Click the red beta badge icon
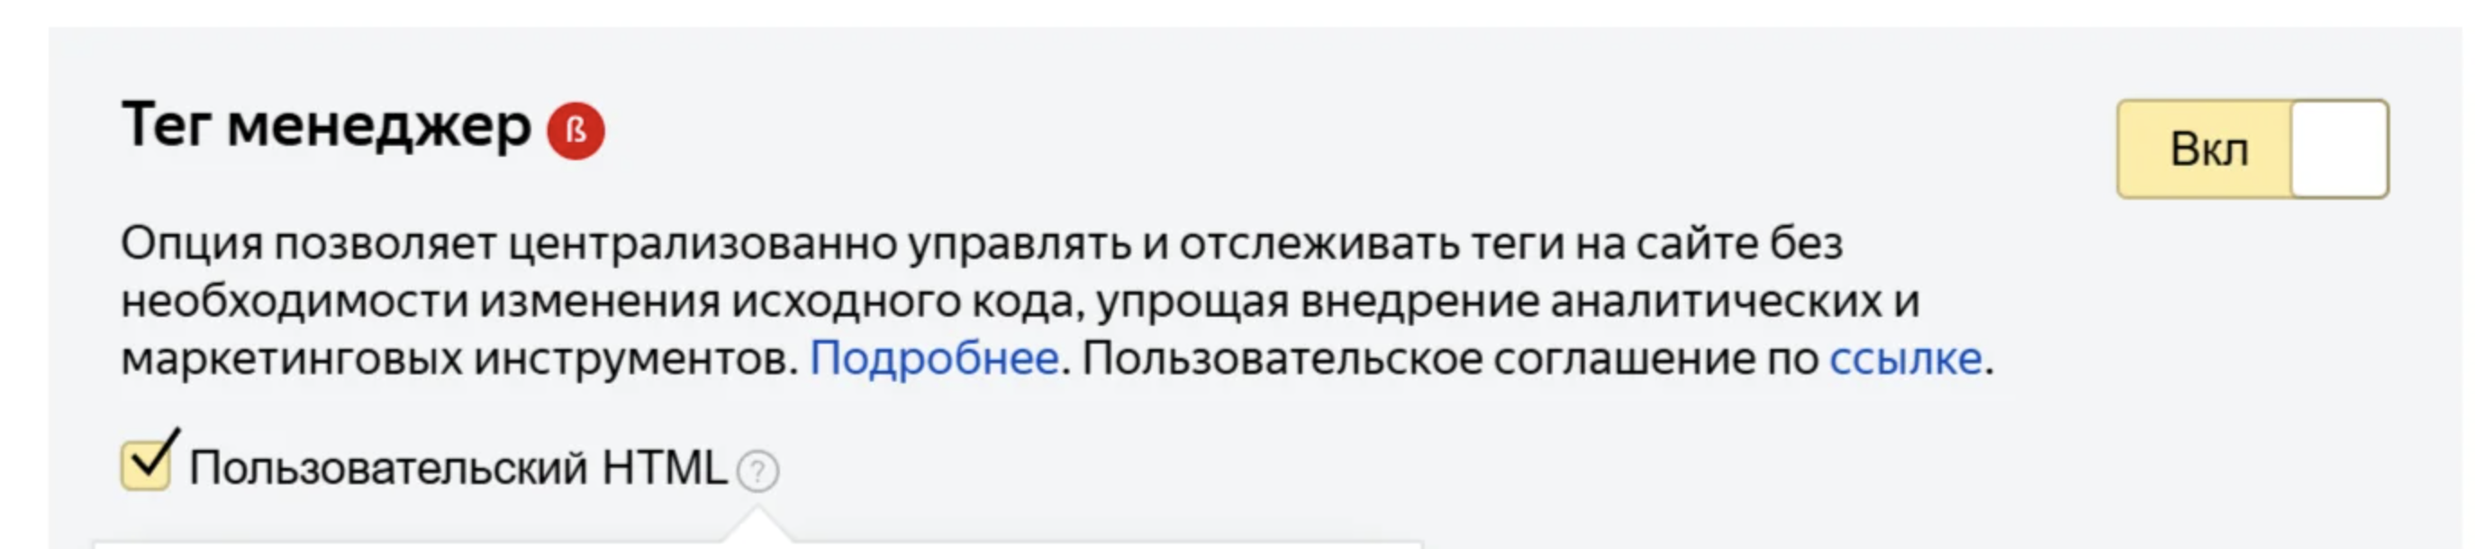 tap(576, 130)
